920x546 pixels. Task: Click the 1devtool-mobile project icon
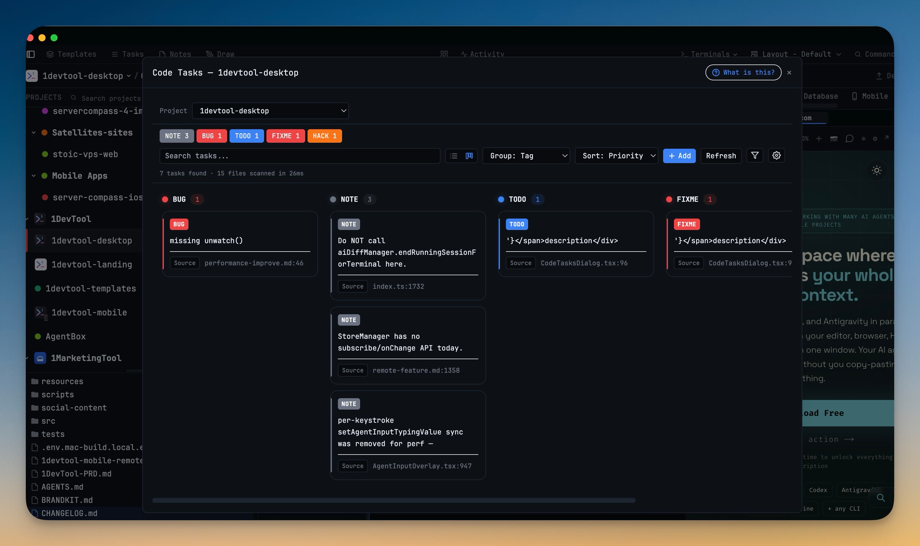(41, 312)
